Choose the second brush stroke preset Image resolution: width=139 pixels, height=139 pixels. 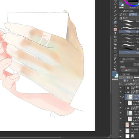click(129, 24)
